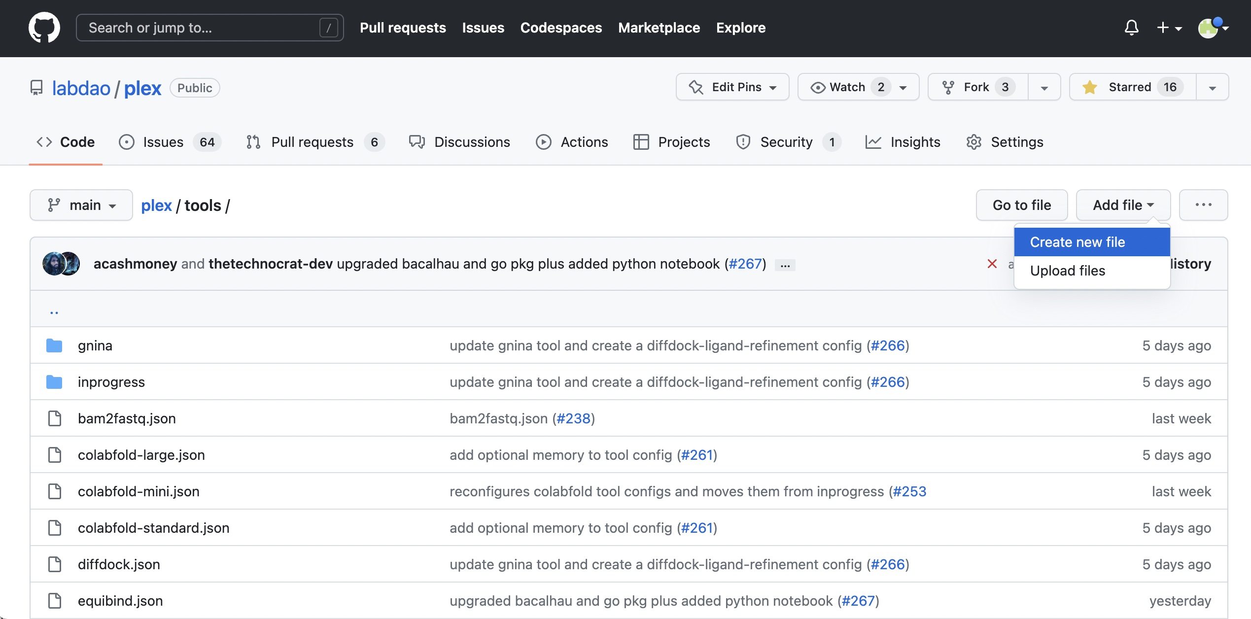
Task: Open the plus create-new menu
Action: pos(1169,28)
